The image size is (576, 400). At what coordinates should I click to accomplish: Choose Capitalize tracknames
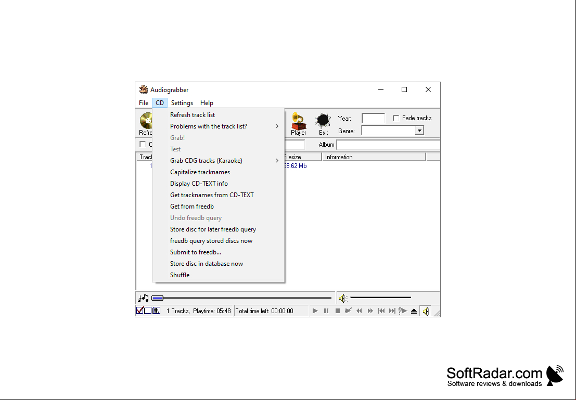pos(218,172)
